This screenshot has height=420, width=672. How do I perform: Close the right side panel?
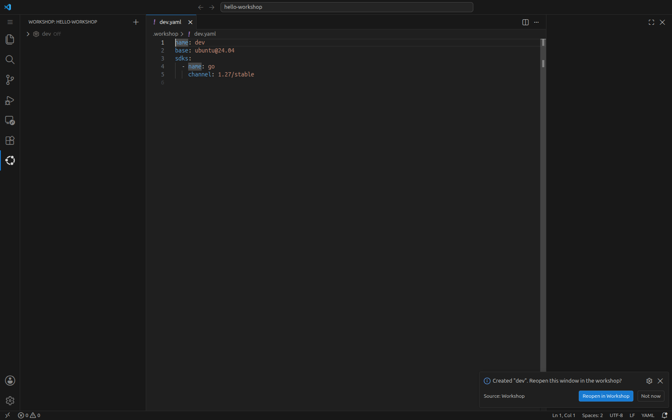click(x=662, y=22)
